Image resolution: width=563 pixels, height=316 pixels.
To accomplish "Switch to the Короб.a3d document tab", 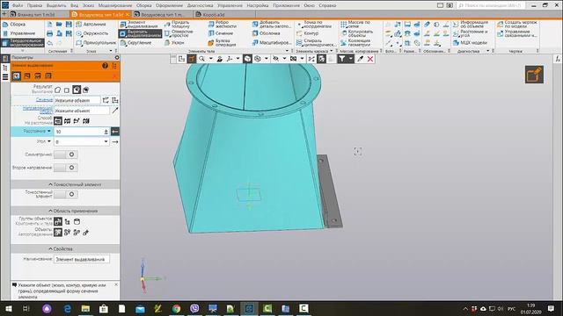I will pos(213,15).
